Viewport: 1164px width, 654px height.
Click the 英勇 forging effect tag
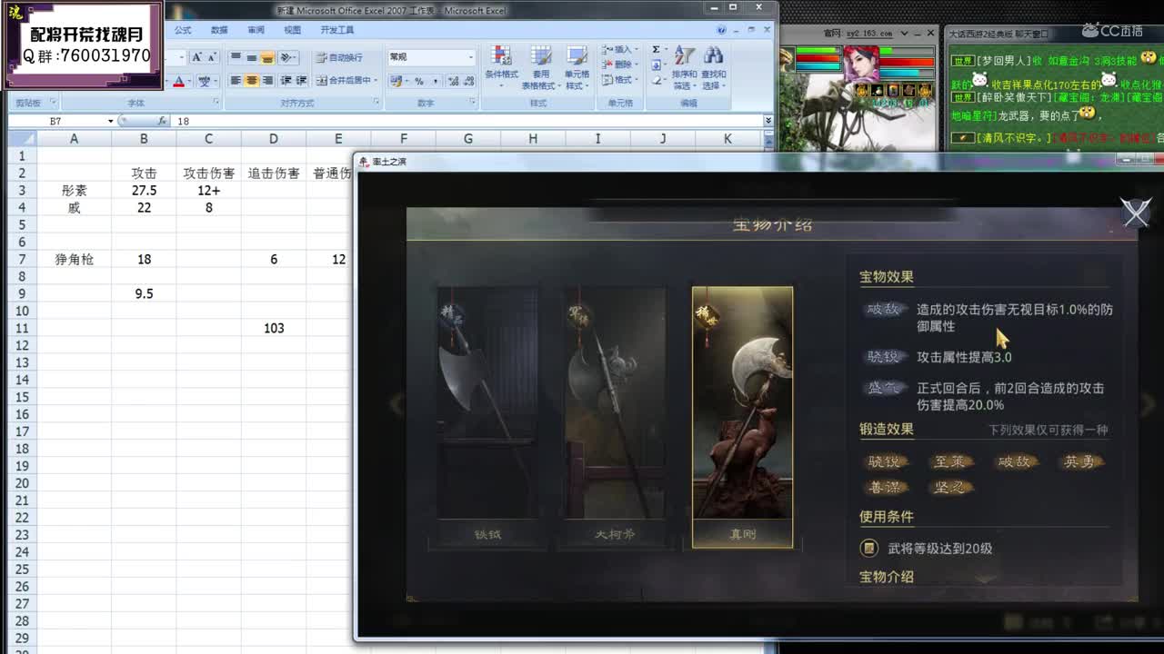1079,461
